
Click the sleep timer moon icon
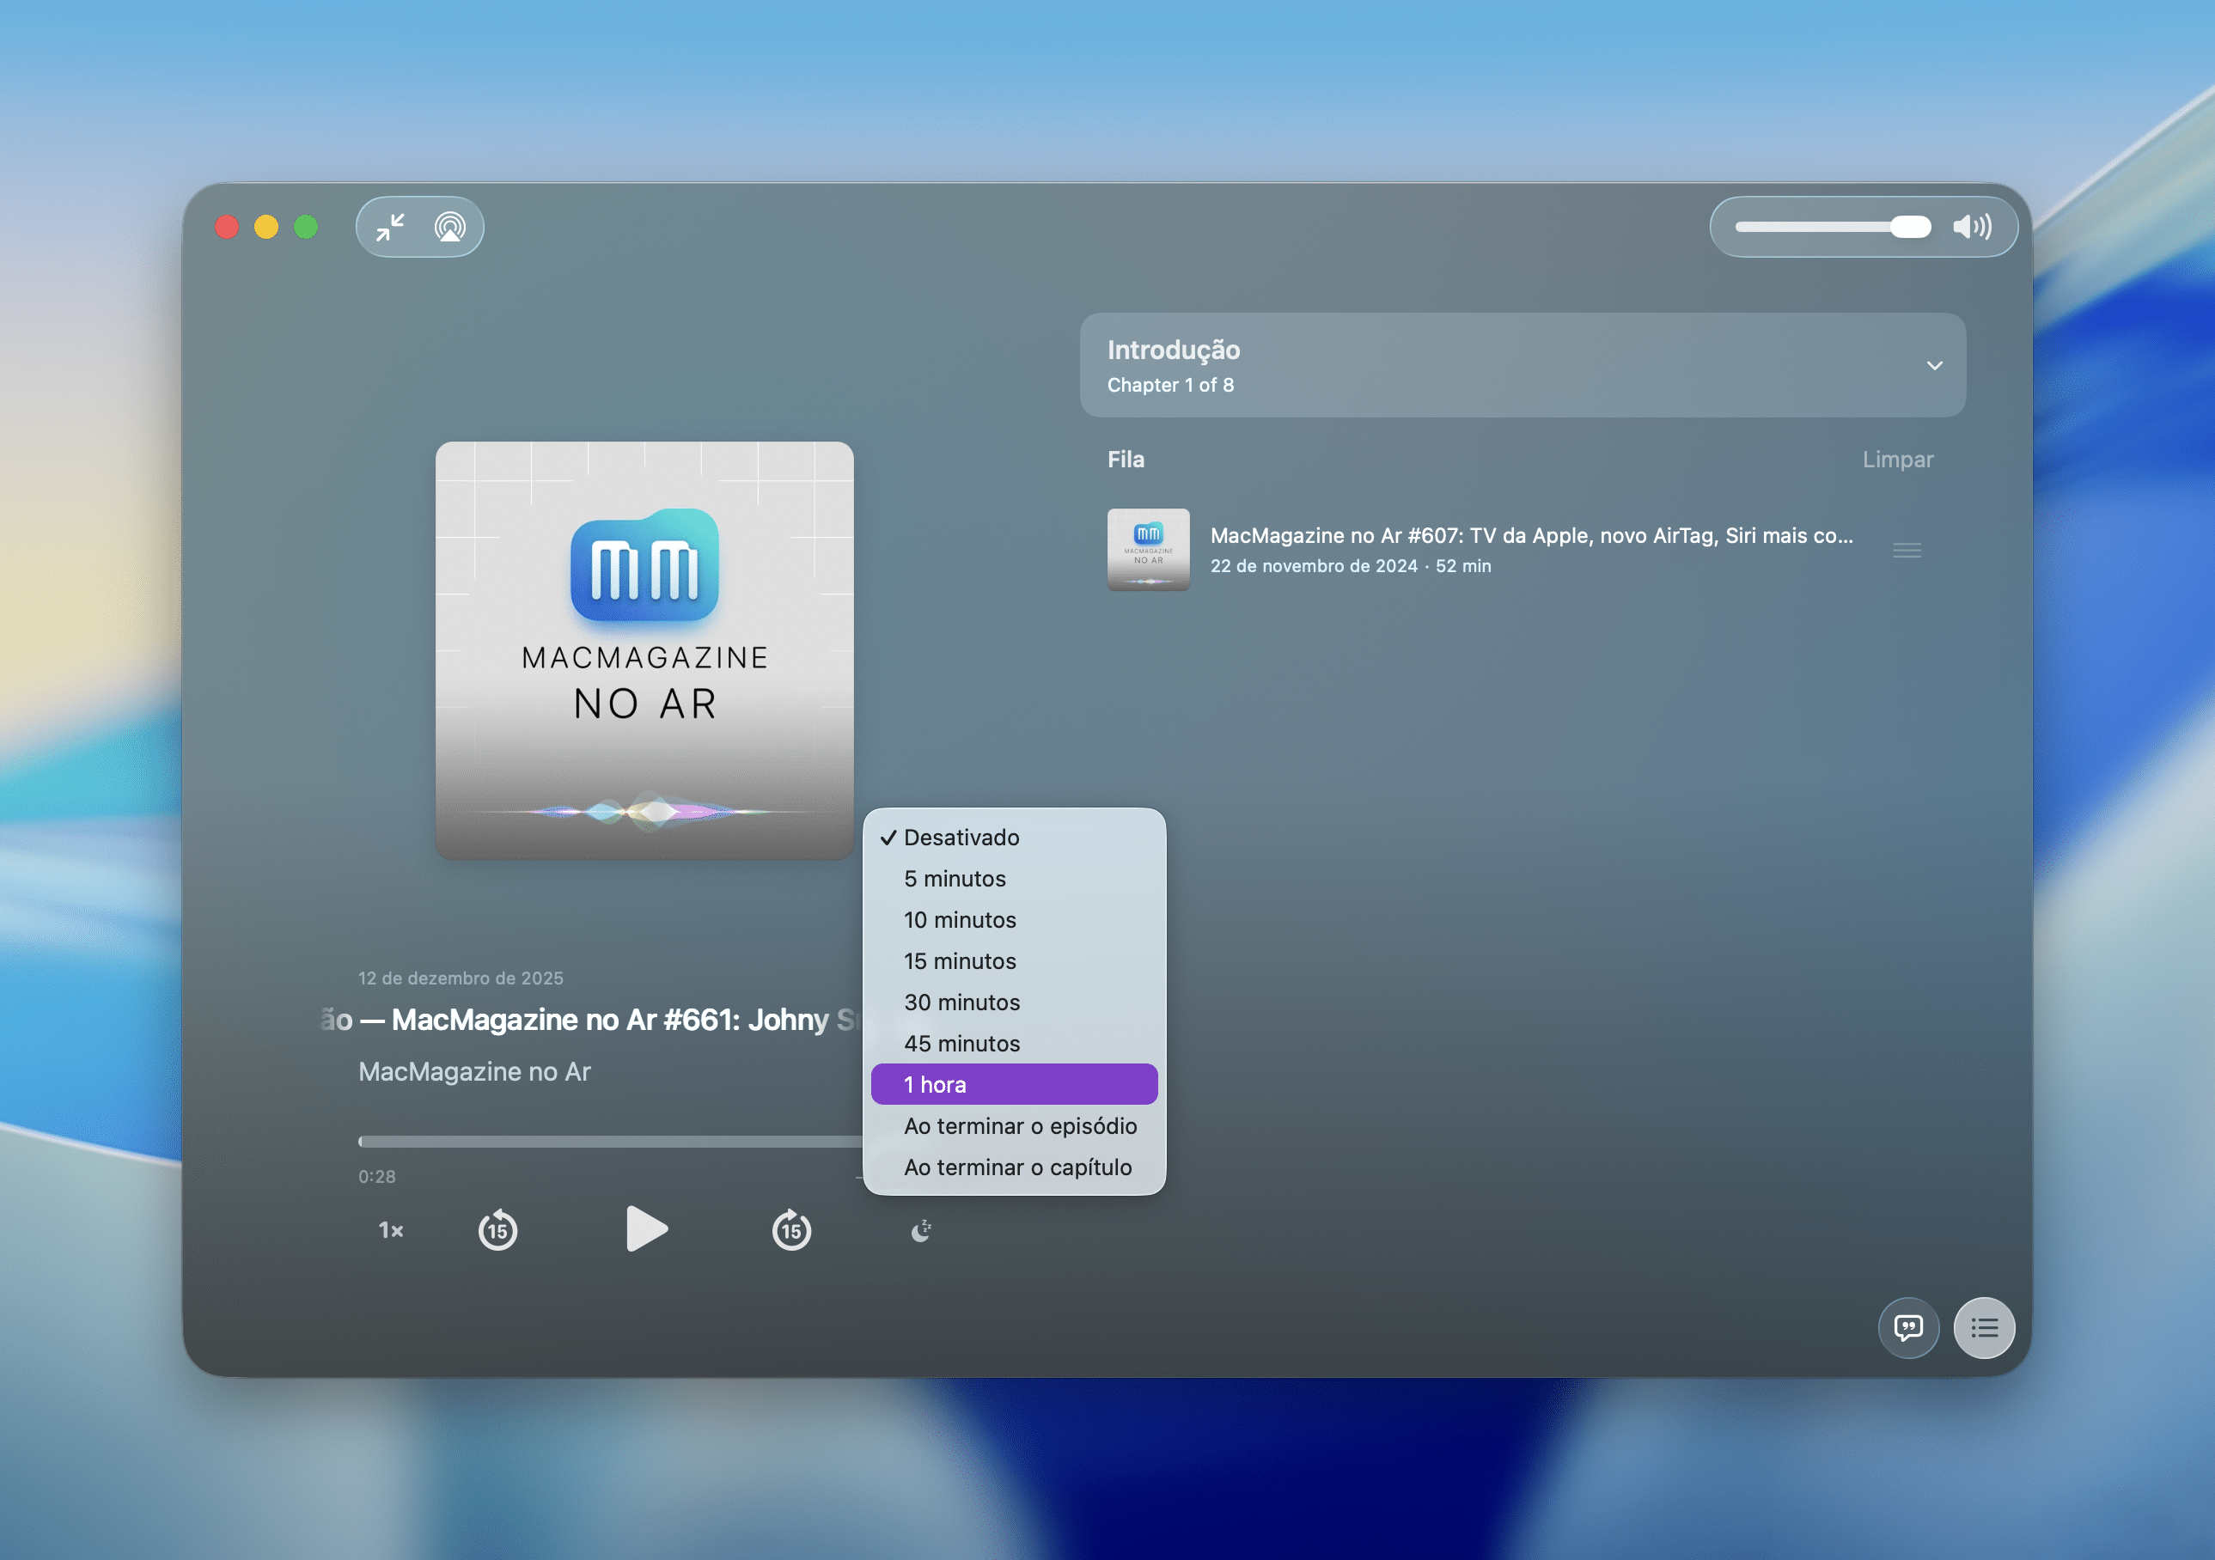click(921, 1230)
